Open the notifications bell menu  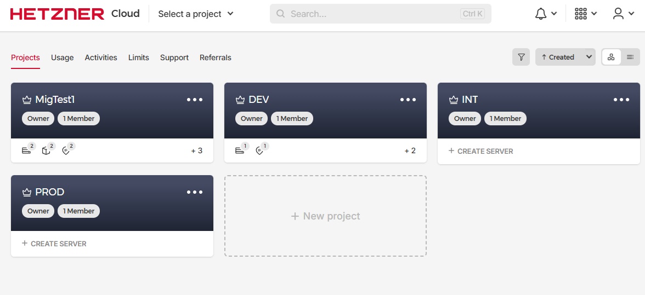point(546,14)
